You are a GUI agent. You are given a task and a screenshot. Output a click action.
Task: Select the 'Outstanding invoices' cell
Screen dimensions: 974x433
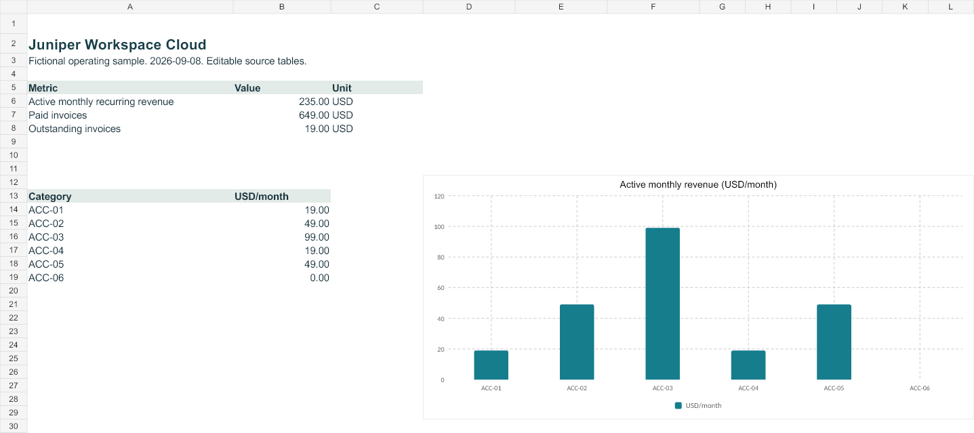(x=130, y=129)
